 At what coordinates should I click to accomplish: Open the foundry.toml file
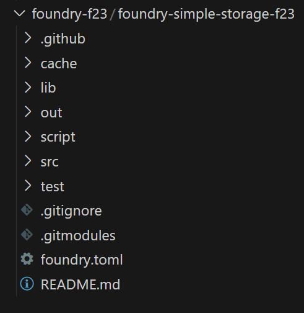click(82, 260)
